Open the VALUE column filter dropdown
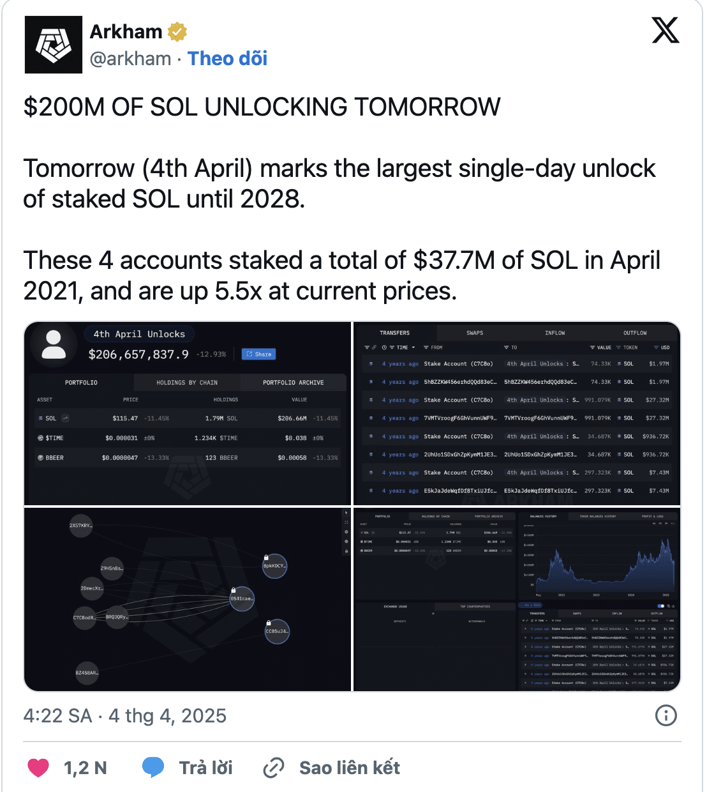This screenshot has width=707, height=792. pos(593,347)
